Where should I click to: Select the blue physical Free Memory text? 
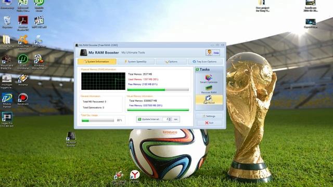[x=143, y=84]
